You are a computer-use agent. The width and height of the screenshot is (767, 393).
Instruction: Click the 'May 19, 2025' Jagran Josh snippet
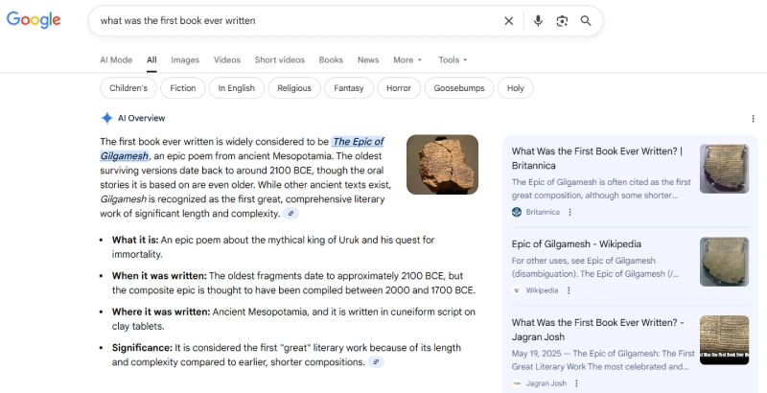pyautogui.click(x=603, y=359)
